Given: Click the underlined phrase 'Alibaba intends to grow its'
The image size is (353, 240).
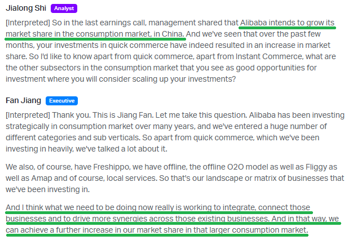Looking at the screenshot, I should pos(286,23).
